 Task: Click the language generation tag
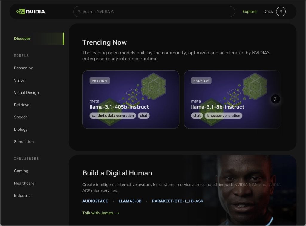click(224, 115)
